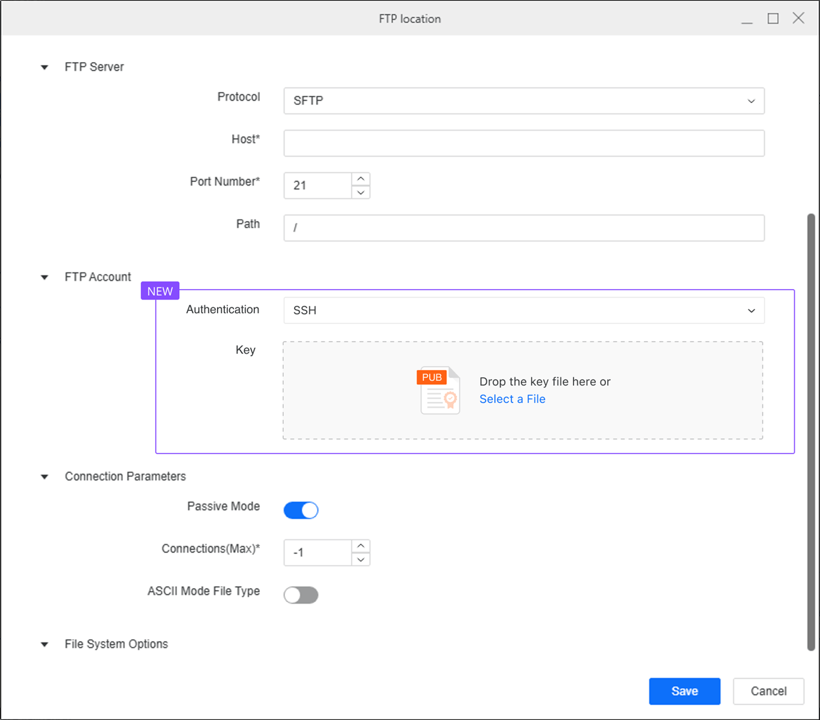Image resolution: width=820 pixels, height=720 pixels.
Task: Close the FTP location dialog
Action: 798,19
